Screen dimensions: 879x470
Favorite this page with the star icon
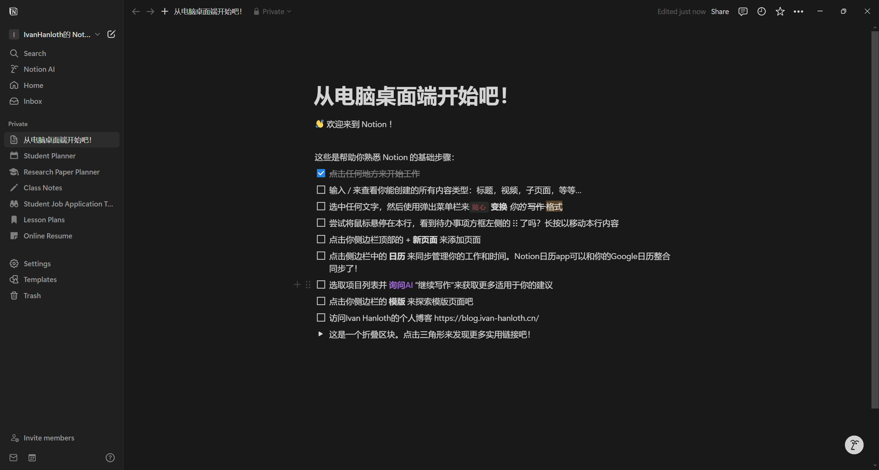click(780, 11)
